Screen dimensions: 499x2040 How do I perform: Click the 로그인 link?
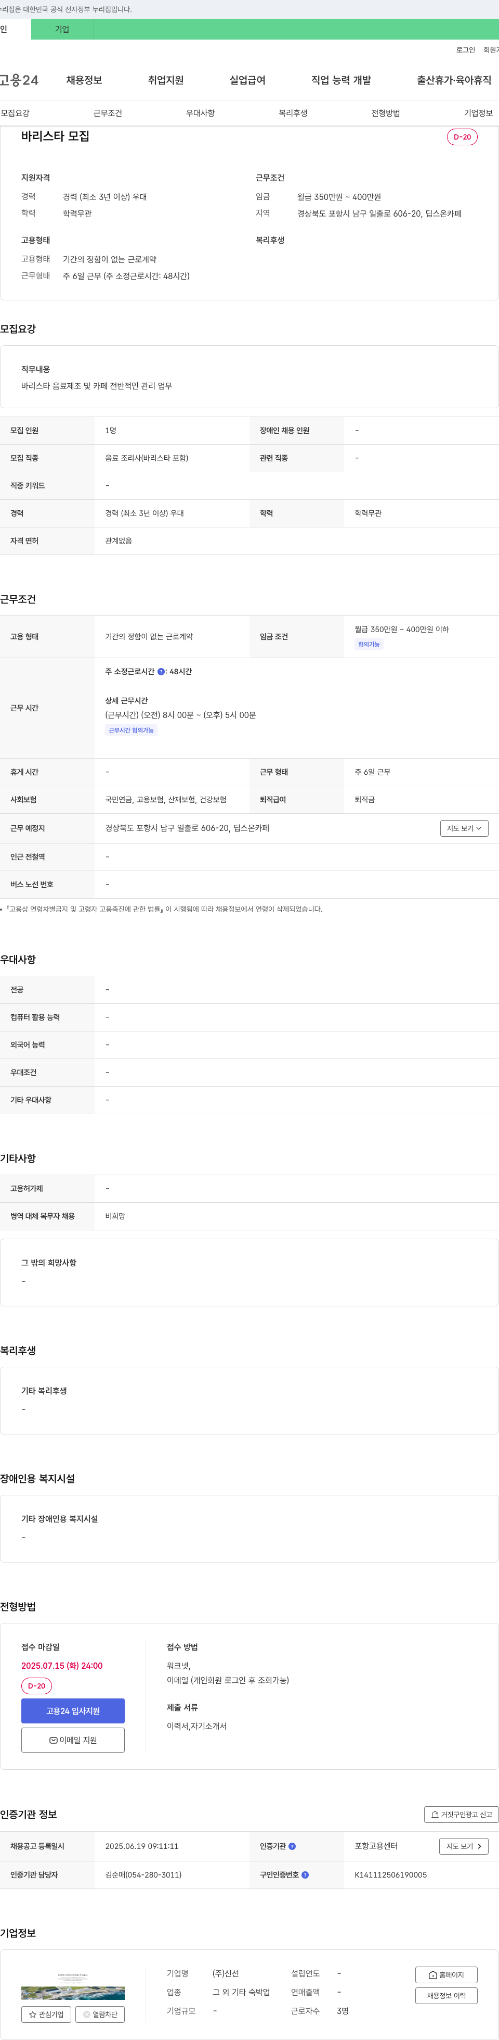[x=465, y=50]
